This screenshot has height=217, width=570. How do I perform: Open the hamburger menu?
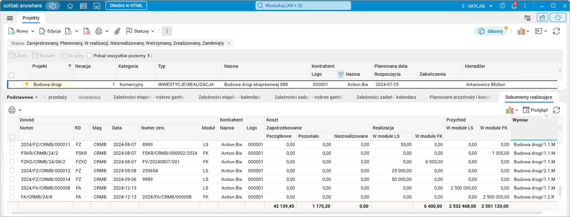10,18
